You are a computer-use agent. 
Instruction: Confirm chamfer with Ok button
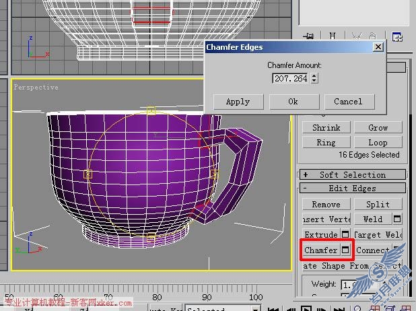tap(294, 102)
